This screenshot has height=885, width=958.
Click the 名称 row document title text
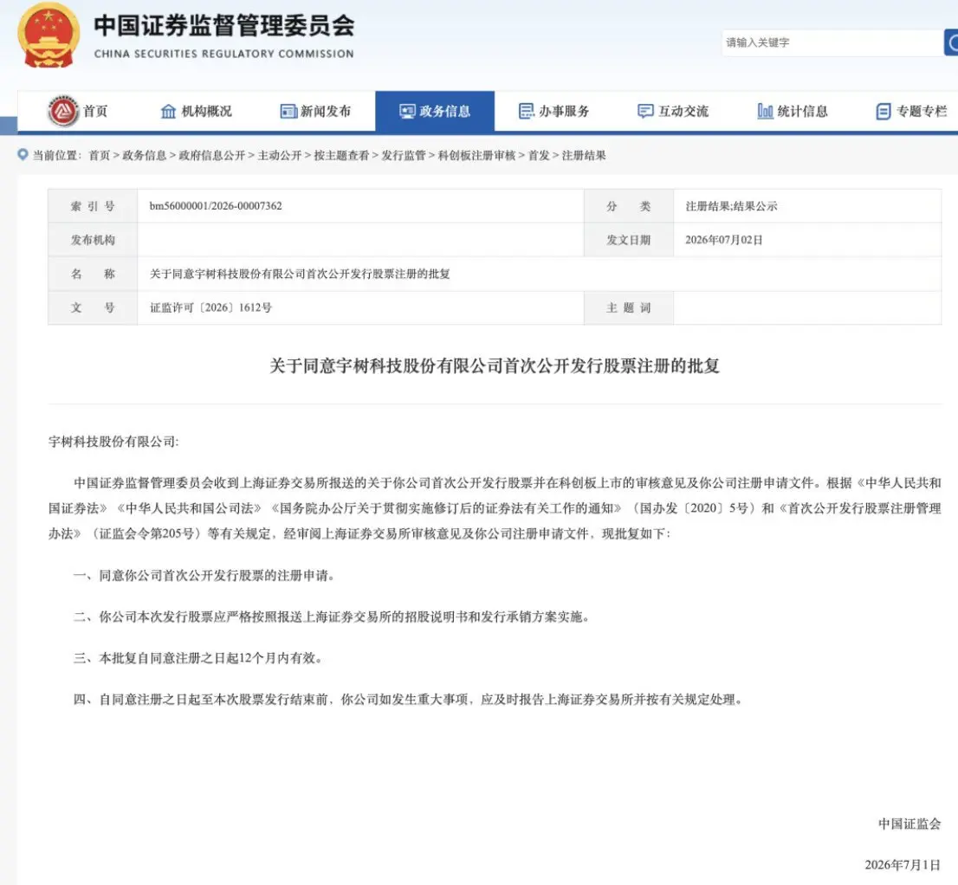point(300,274)
